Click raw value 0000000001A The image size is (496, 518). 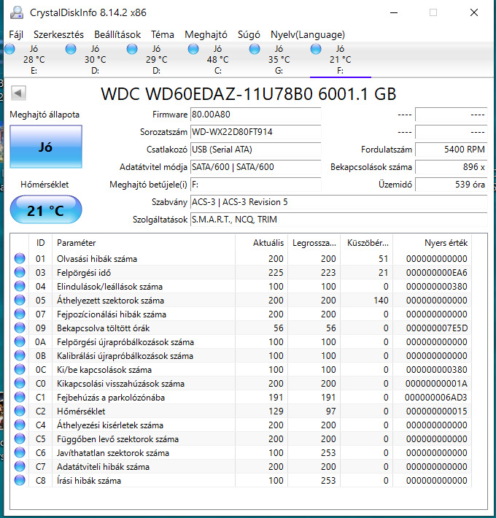436,384
